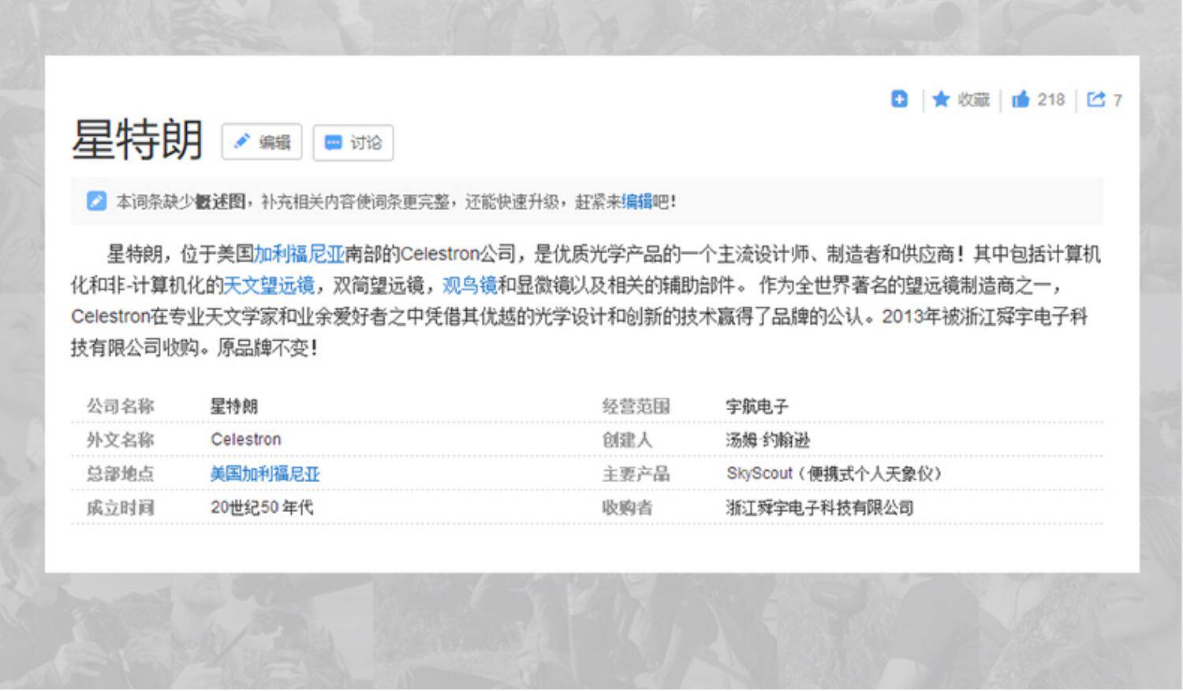Click the 成立时间 label
Screen dimensions: 1183x691
121,507
